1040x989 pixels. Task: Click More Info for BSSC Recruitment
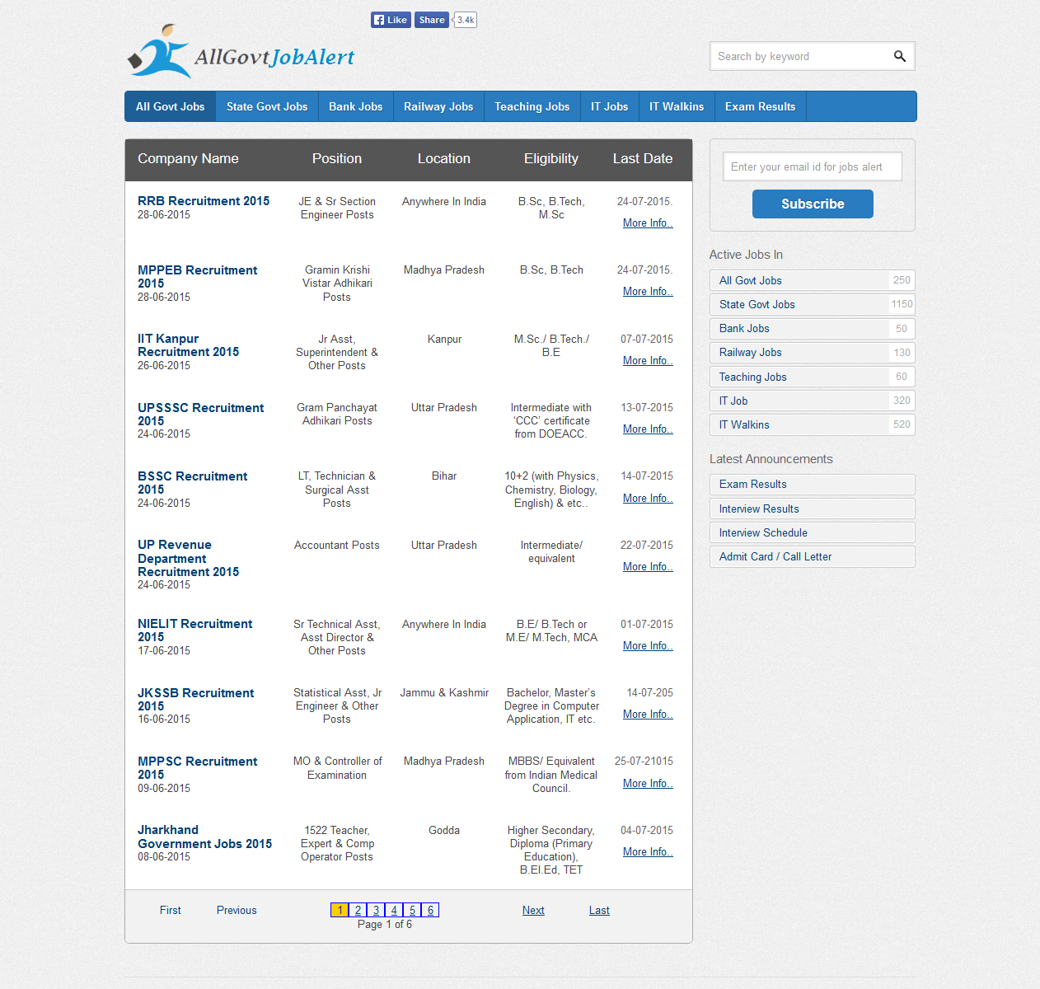pyautogui.click(x=648, y=499)
